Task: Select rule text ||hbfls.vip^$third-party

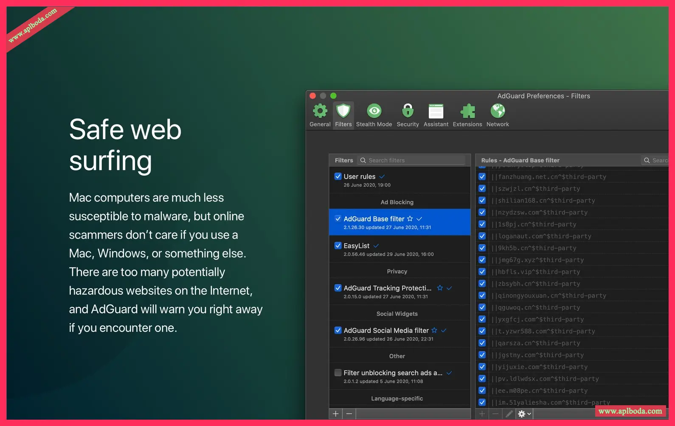Action: [x=536, y=272]
